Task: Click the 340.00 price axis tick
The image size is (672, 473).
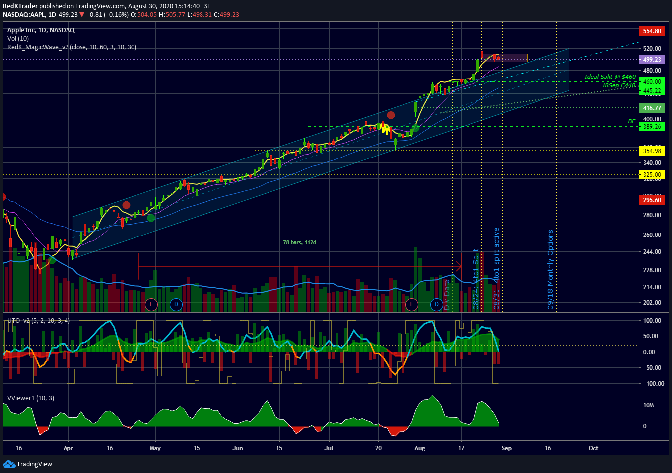Action: coord(652,163)
